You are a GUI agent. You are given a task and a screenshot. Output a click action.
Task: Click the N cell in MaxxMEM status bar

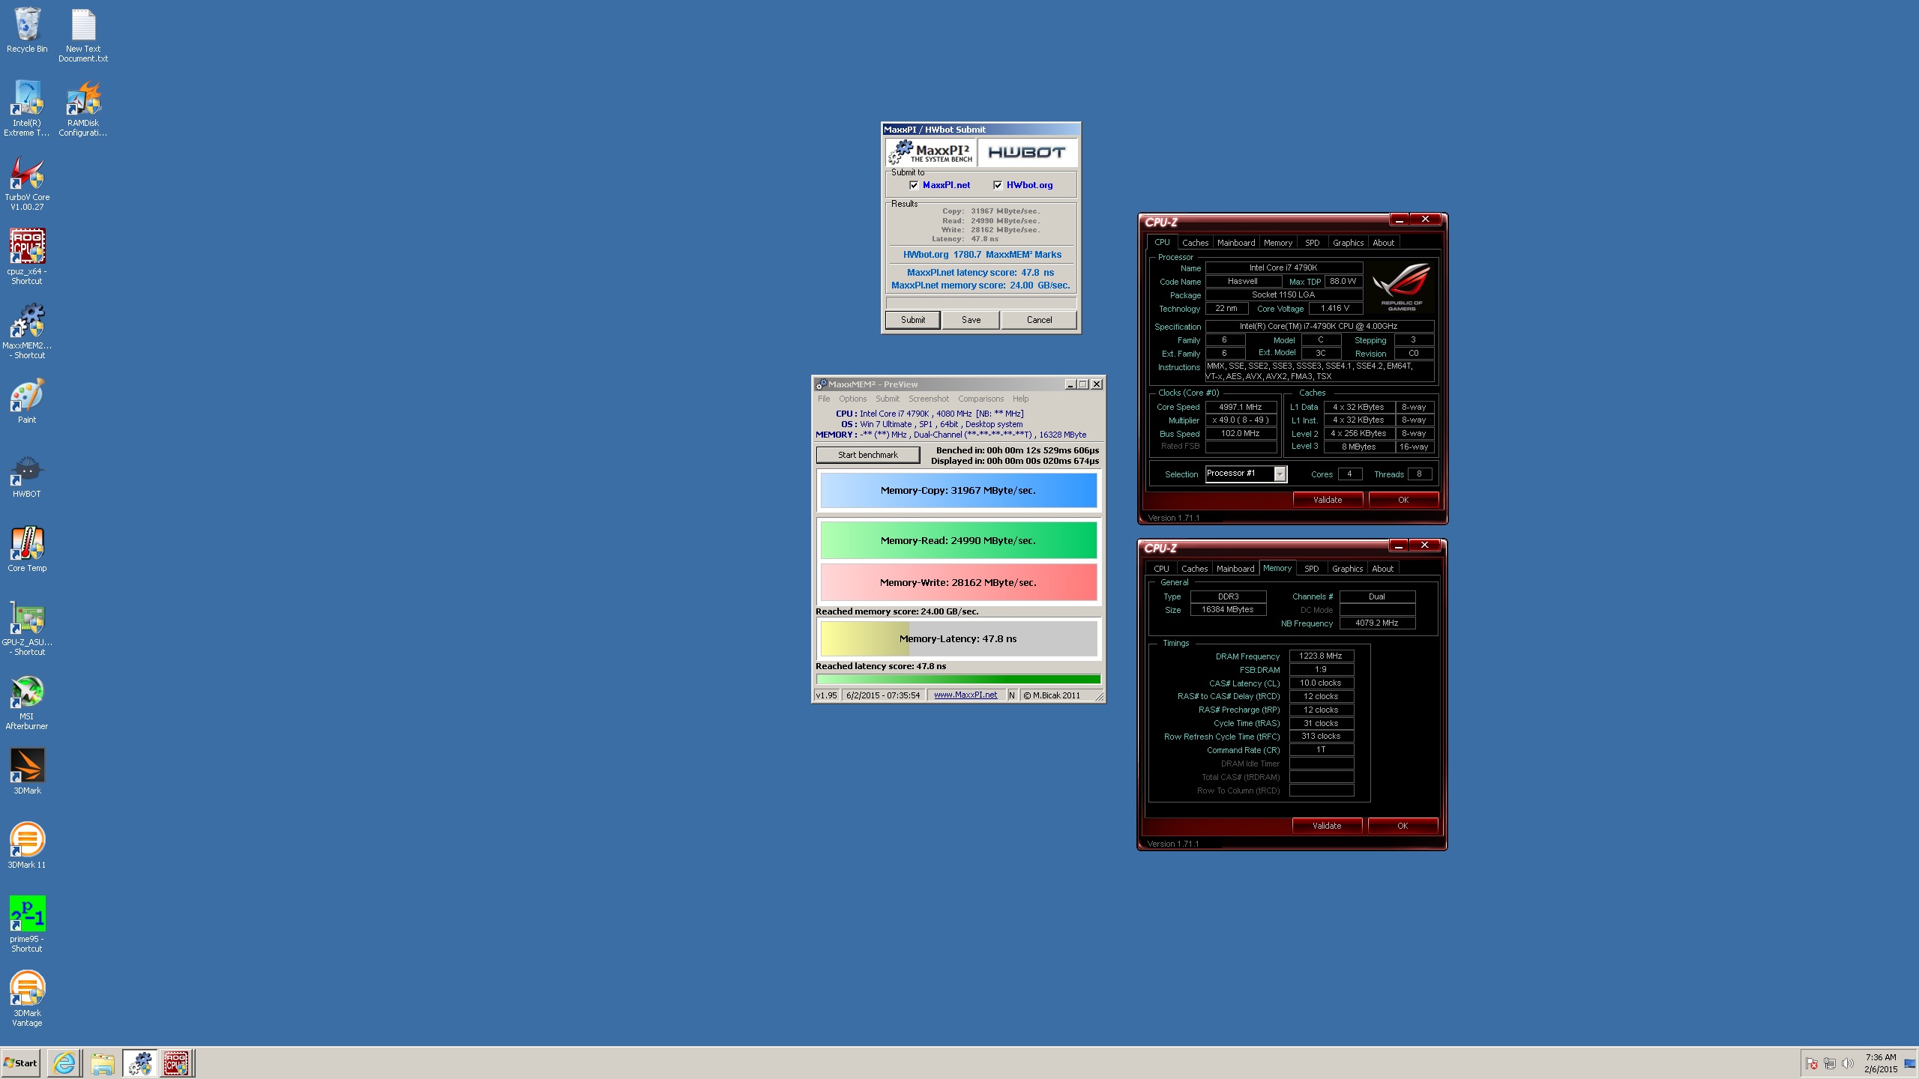pos(1011,695)
